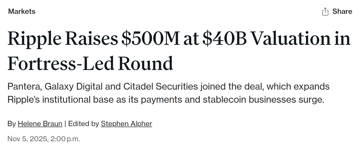Click the word Round in the headline
360x145 pixels.
[146, 63]
